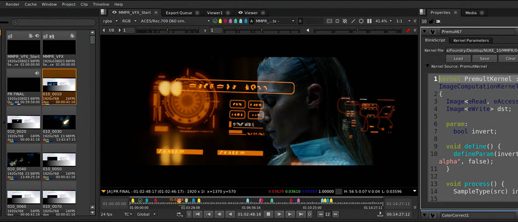Click the red color picker icon
This screenshot has height=222, width=518.
coord(408,30)
